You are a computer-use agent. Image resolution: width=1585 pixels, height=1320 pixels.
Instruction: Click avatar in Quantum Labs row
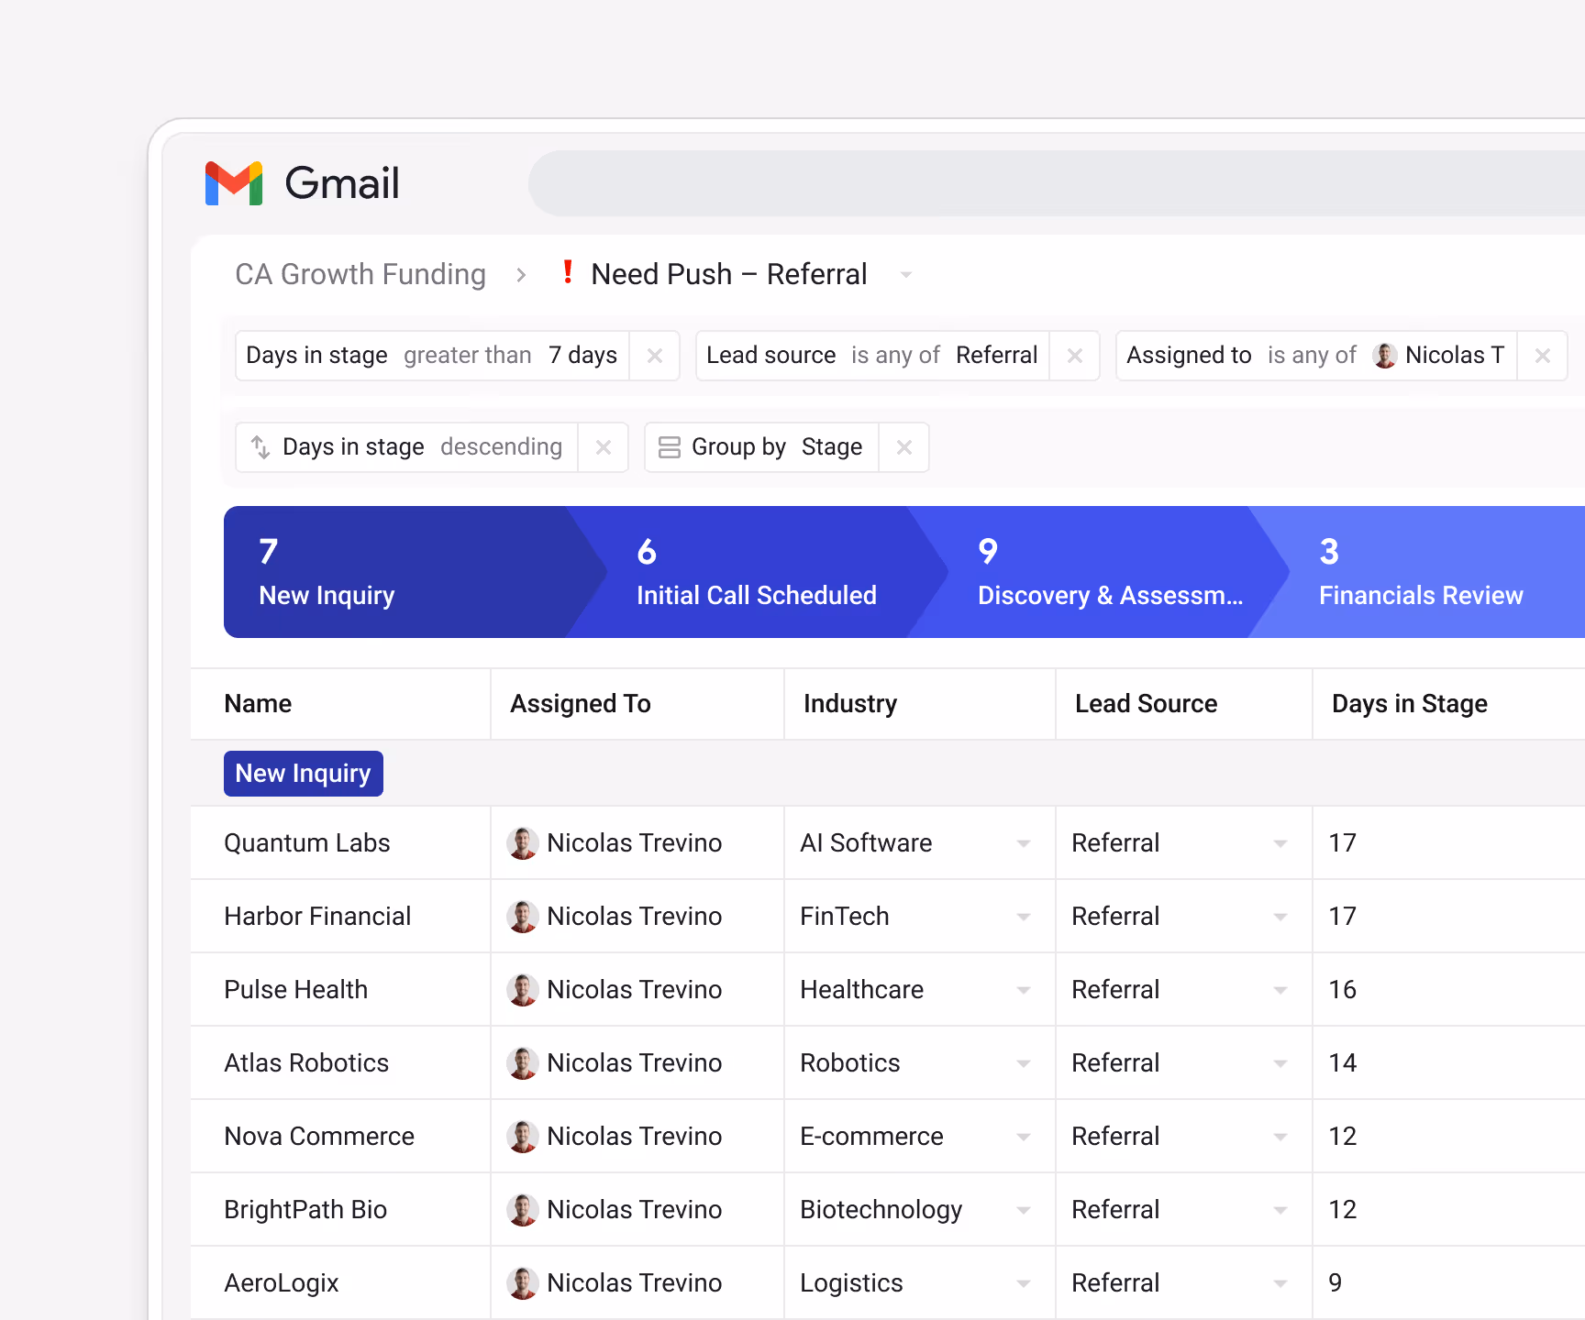(x=523, y=843)
